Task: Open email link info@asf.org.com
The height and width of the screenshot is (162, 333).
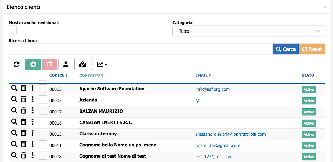Action: pos(213,89)
